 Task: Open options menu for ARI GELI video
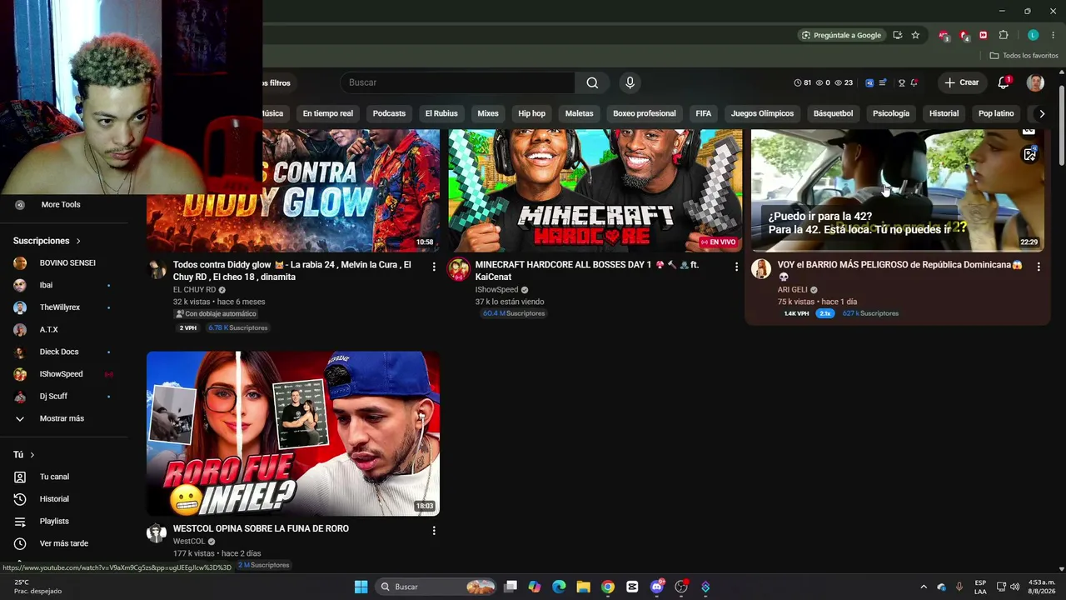click(x=1039, y=267)
